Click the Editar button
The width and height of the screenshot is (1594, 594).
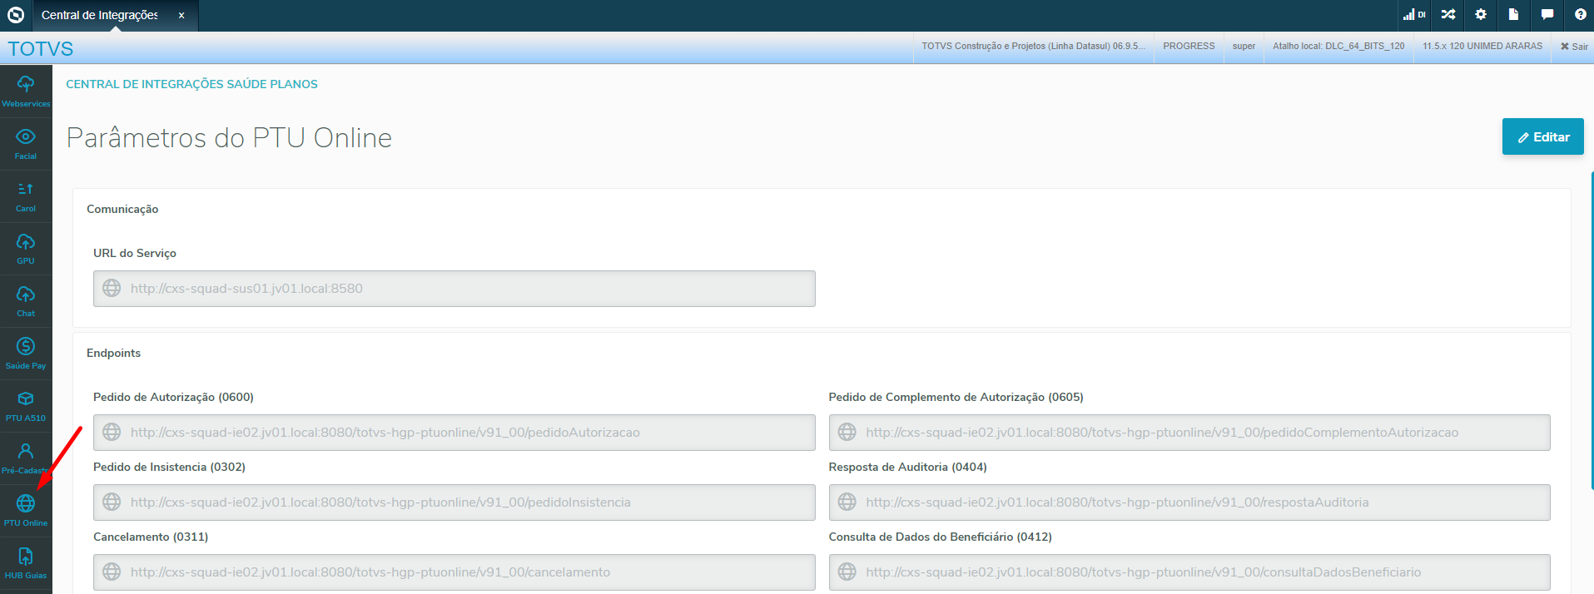pyautogui.click(x=1542, y=136)
